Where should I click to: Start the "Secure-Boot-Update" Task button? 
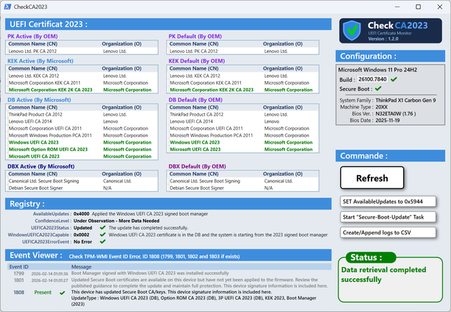(388, 217)
